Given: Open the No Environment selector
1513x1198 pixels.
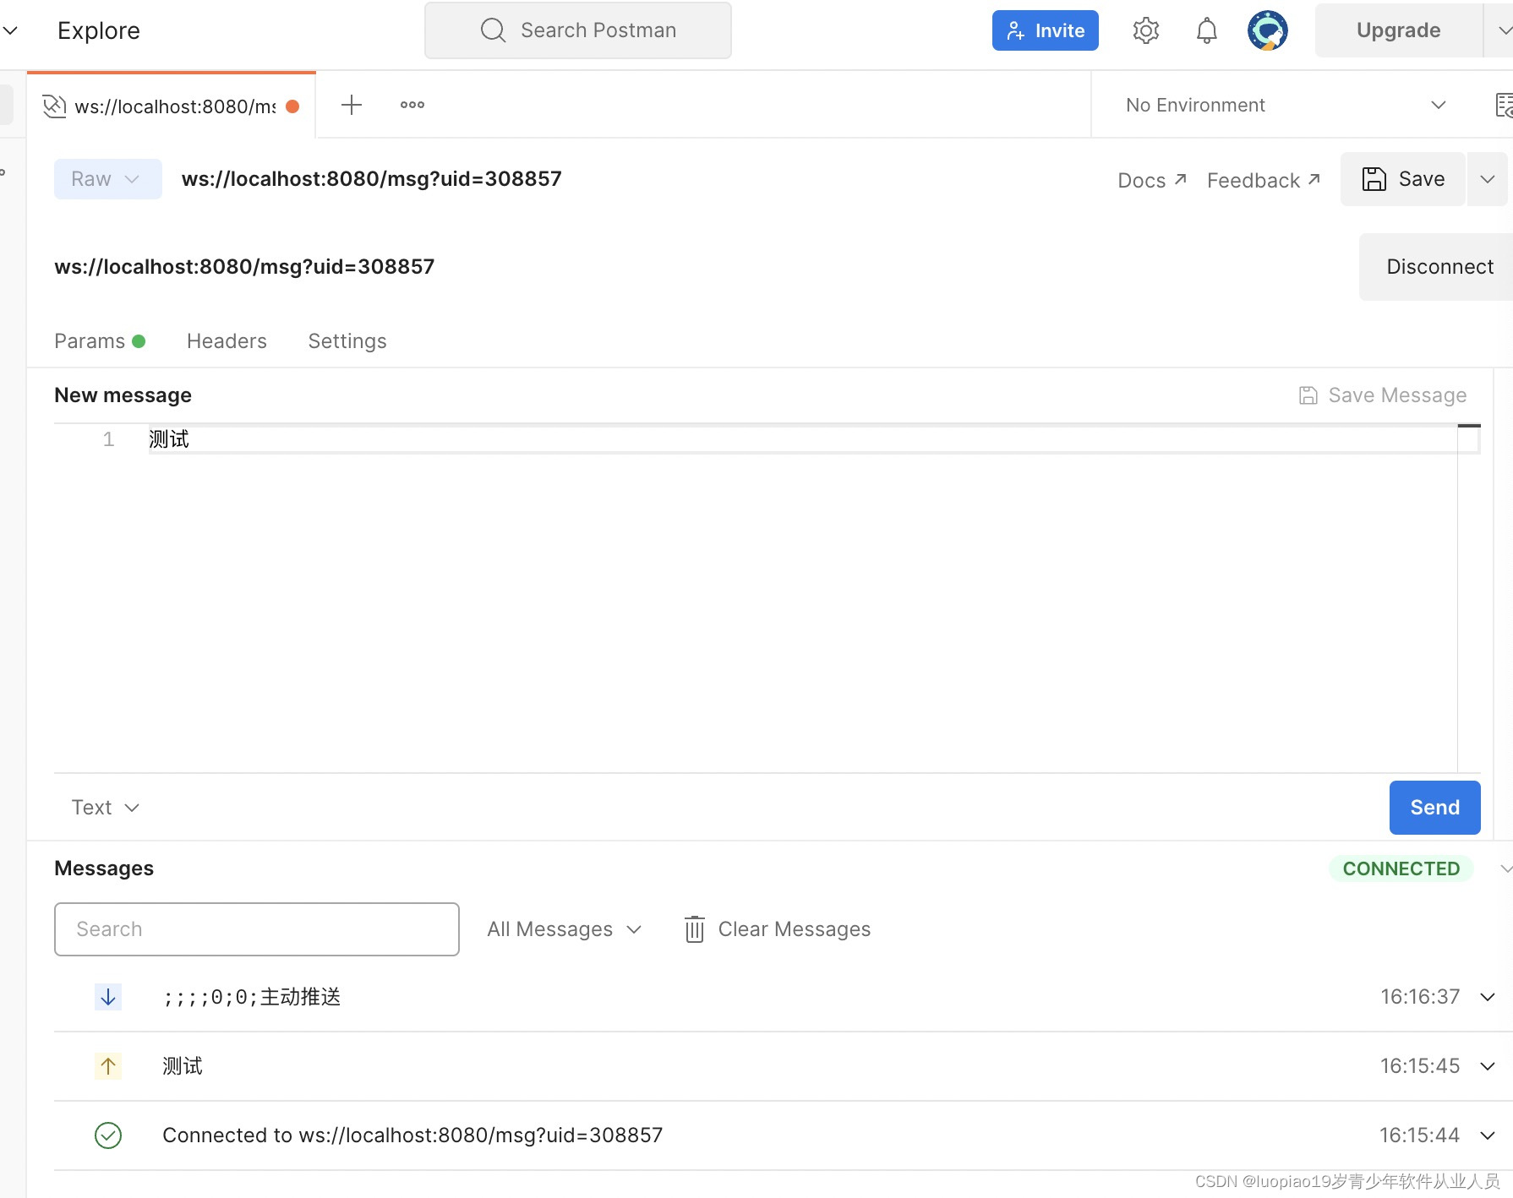Looking at the screenshot, I should (1278, 105).
